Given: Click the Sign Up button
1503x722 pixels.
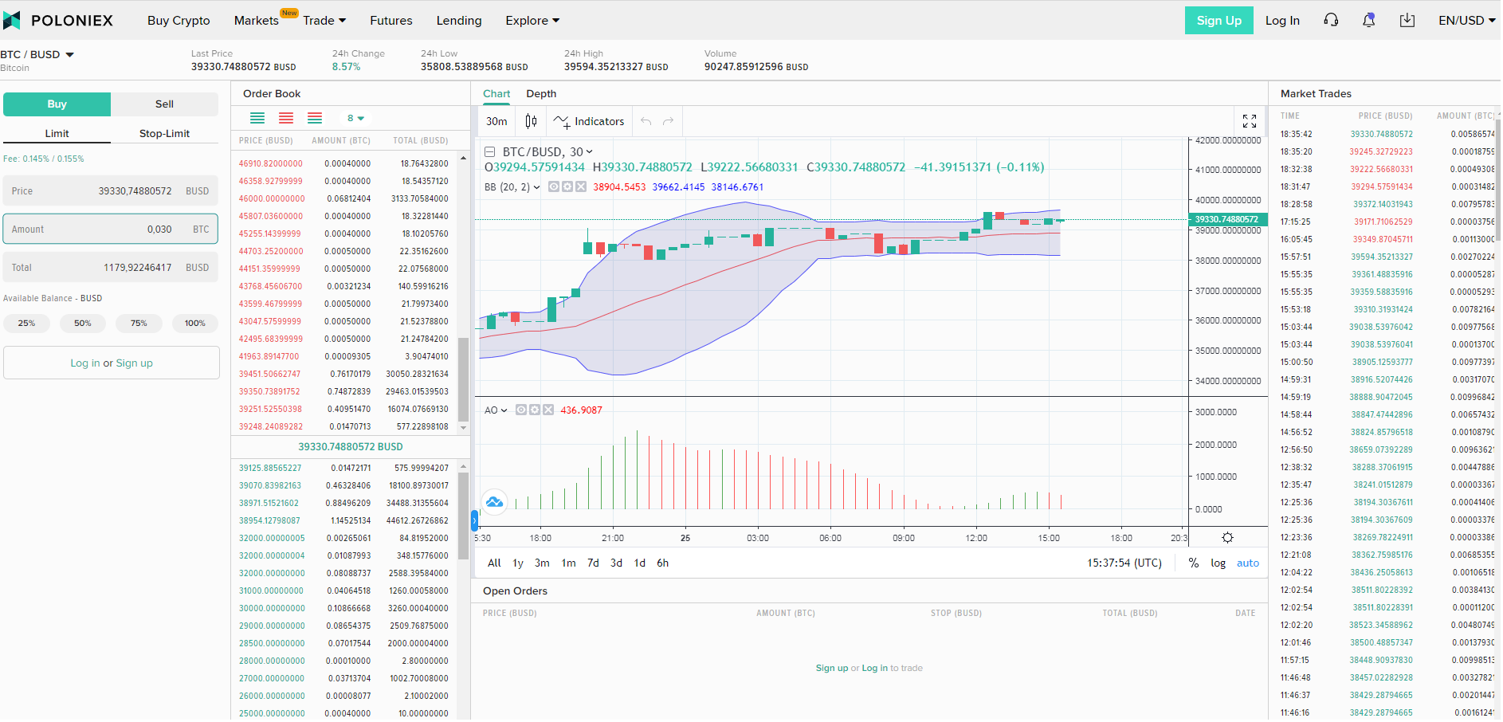Looking at the screenshot, I should click(x=1218, y=21).
